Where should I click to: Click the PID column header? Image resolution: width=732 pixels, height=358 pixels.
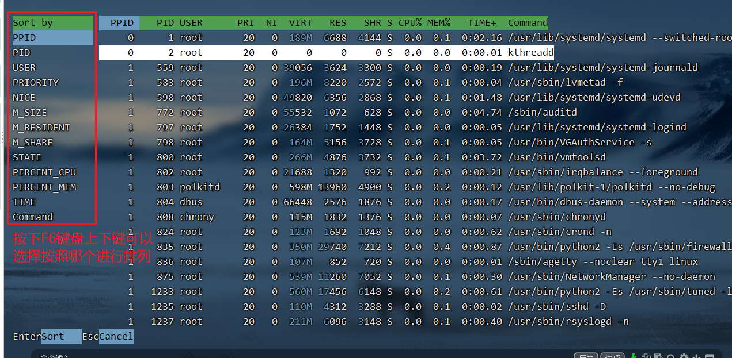(x=165, y=23)
